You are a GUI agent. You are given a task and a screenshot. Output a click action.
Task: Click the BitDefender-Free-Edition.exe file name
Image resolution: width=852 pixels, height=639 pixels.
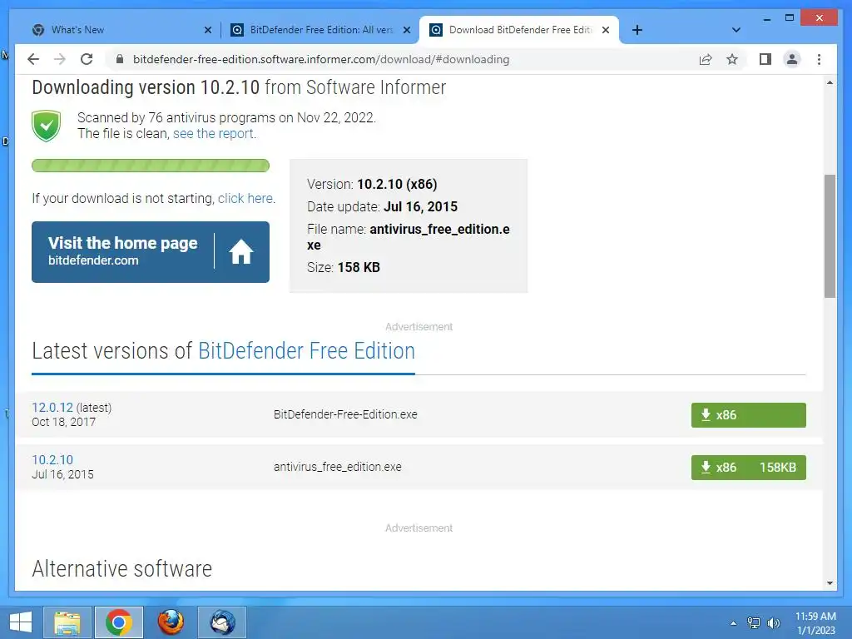(x=345, y=414)
